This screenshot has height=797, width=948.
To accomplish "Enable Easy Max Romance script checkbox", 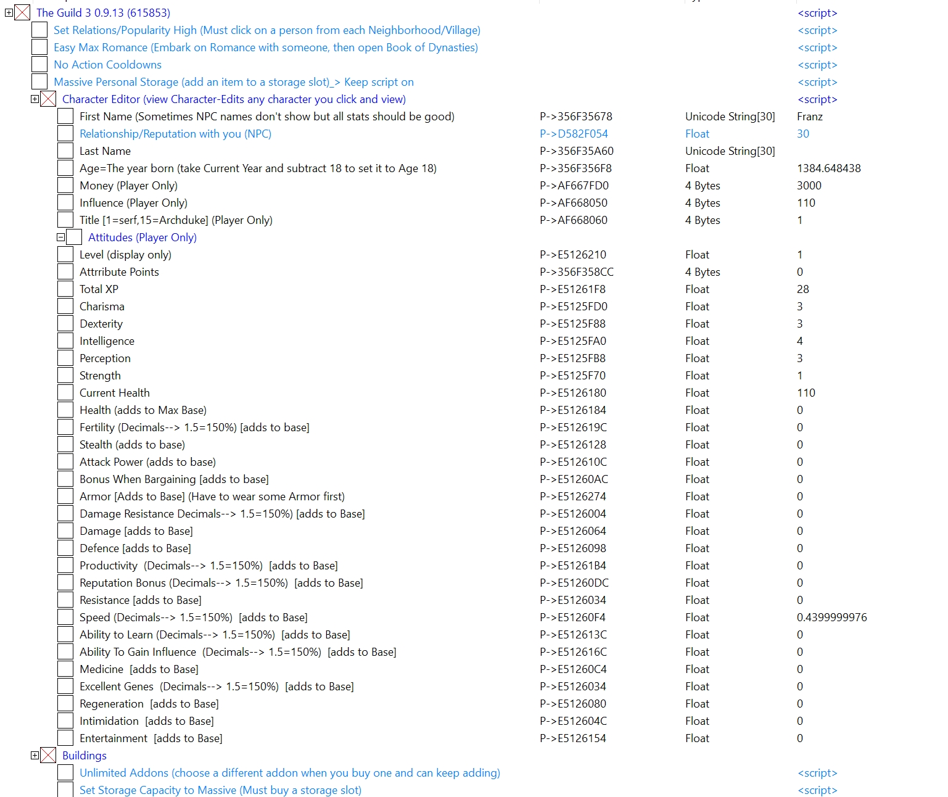I will pyautogui.click(x=39, y=47).
